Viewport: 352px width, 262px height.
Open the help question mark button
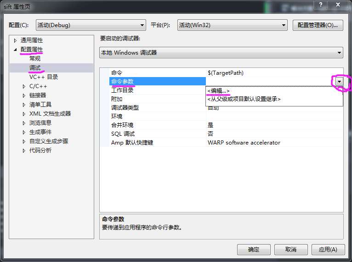pos(321,4)
